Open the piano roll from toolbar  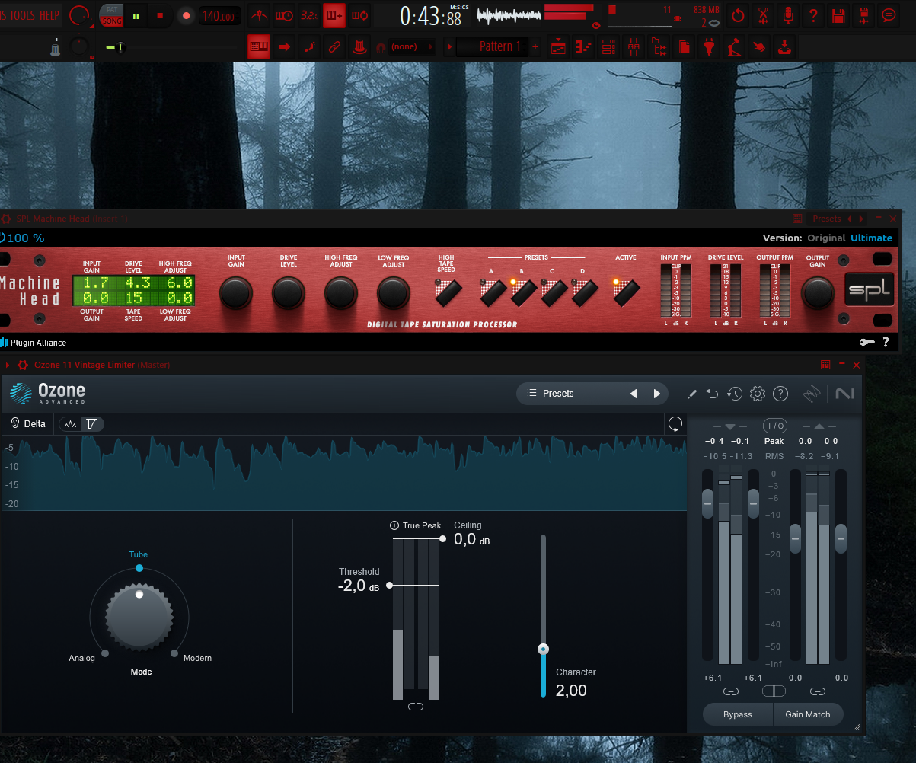tap(582, 47)
